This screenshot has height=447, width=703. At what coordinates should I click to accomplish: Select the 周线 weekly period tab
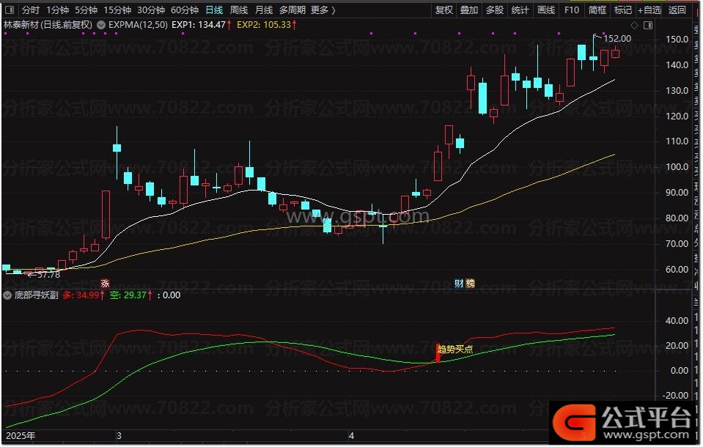pyautogui.click(x=239, y=10)
